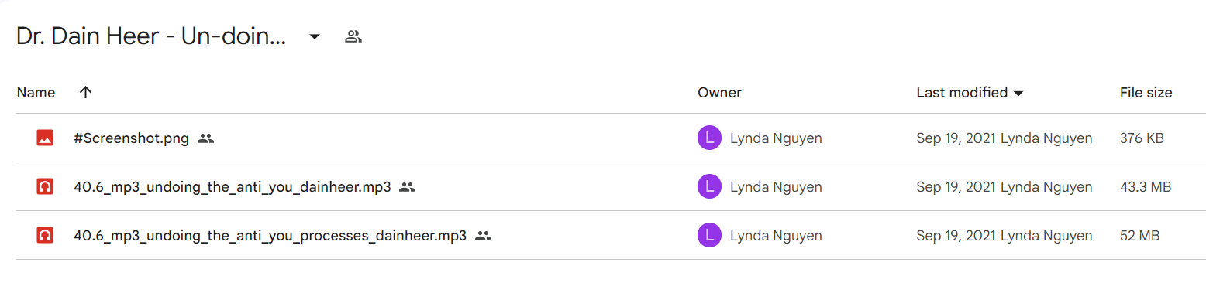
Task: Click the folder title Dr. Dain Heer
Action: click(x=152, y=37)
